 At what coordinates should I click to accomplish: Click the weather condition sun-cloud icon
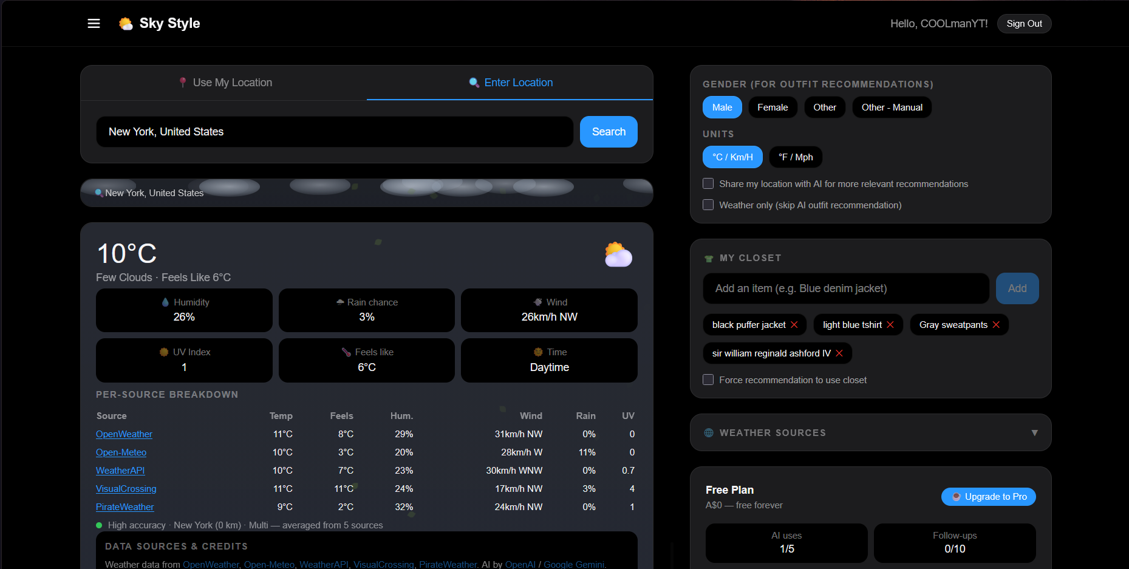click(x=618, y=254)
